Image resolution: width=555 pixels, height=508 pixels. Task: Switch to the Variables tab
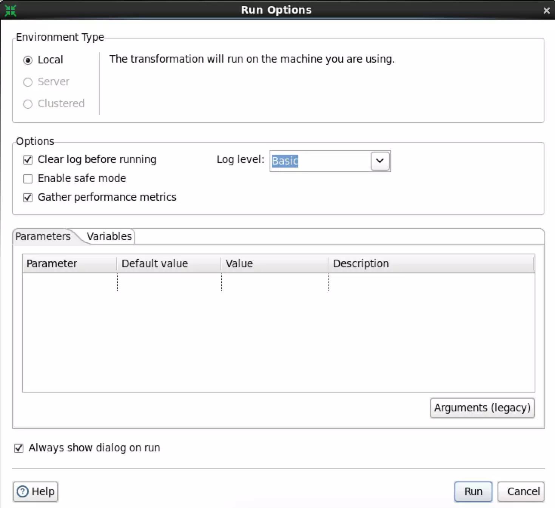coord(109,236)
